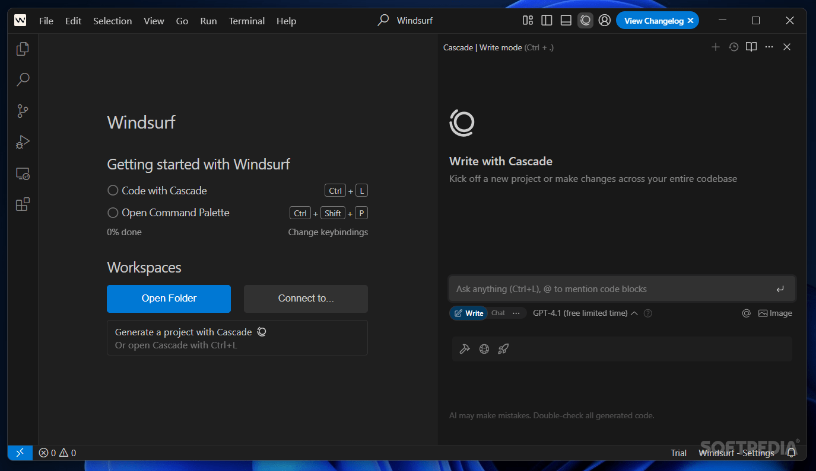Open the account profile icon
The image size is (816, 471).
pos(605,21)
